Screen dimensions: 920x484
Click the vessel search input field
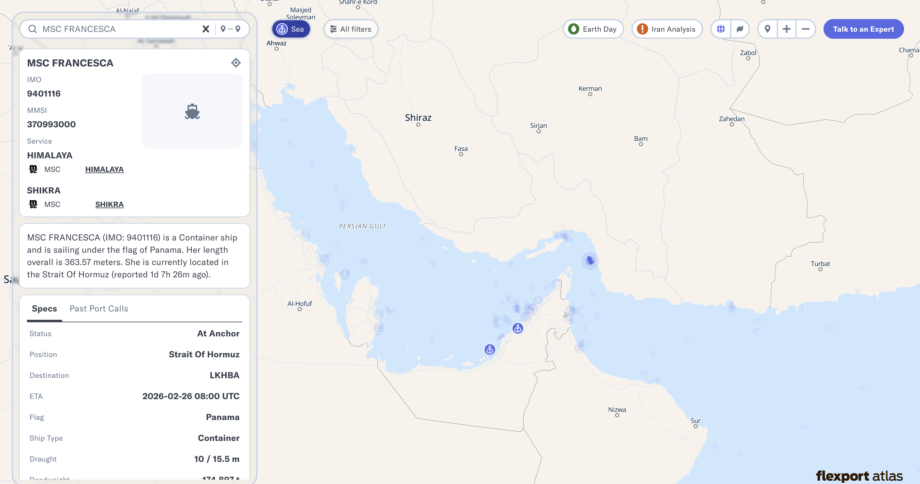tap(118, 29)
